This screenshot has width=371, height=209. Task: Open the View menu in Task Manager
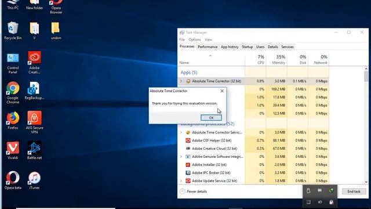coord(208,39)
